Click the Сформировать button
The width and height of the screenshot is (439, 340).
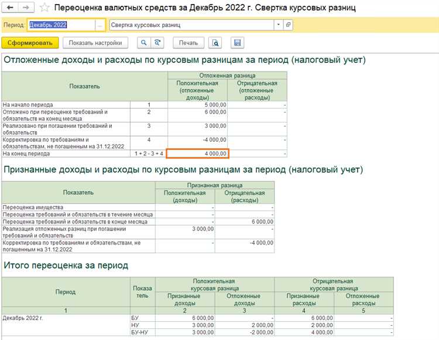(x=30, y=43)
